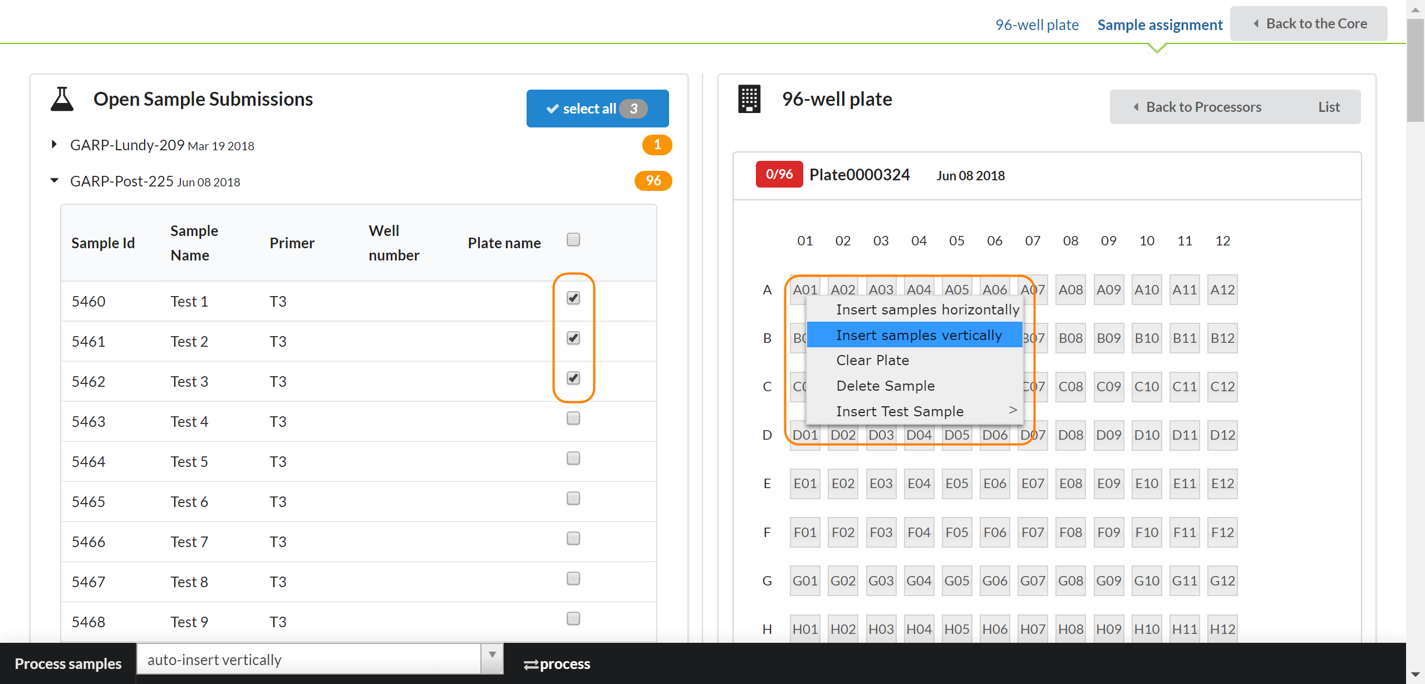Toggle the header select-all checkbox in table
Screen dimensions: 1425x684
click(x=573, y=240)
